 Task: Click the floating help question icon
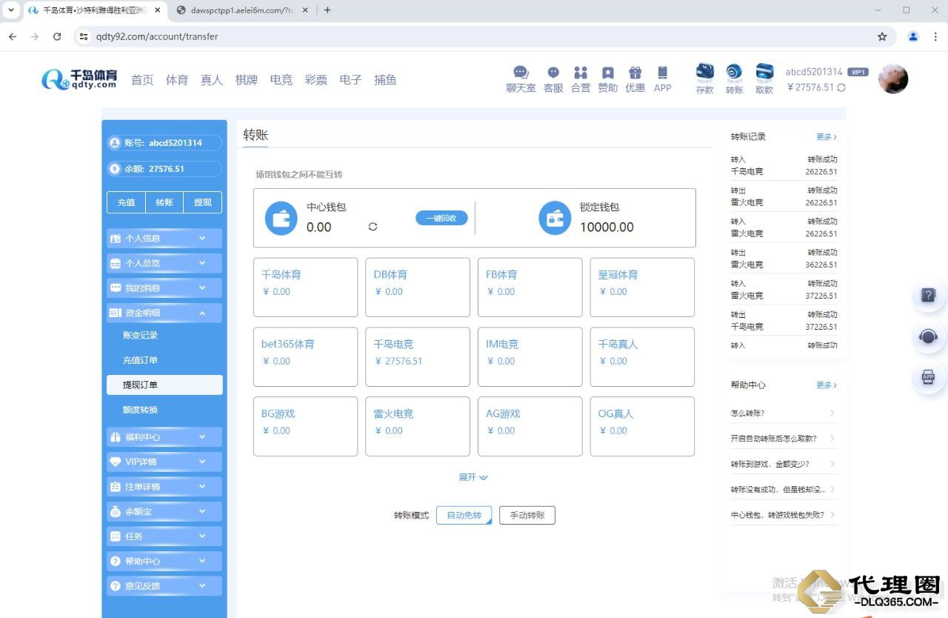pos(928,295)
